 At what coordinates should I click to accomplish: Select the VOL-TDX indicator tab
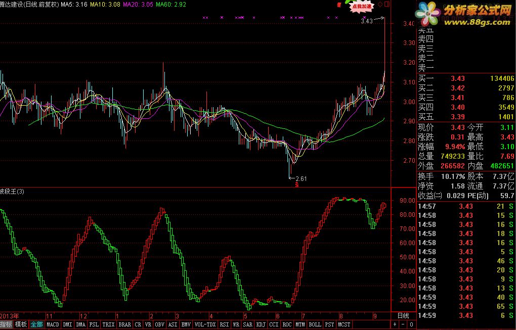click(x=205, y=324)
